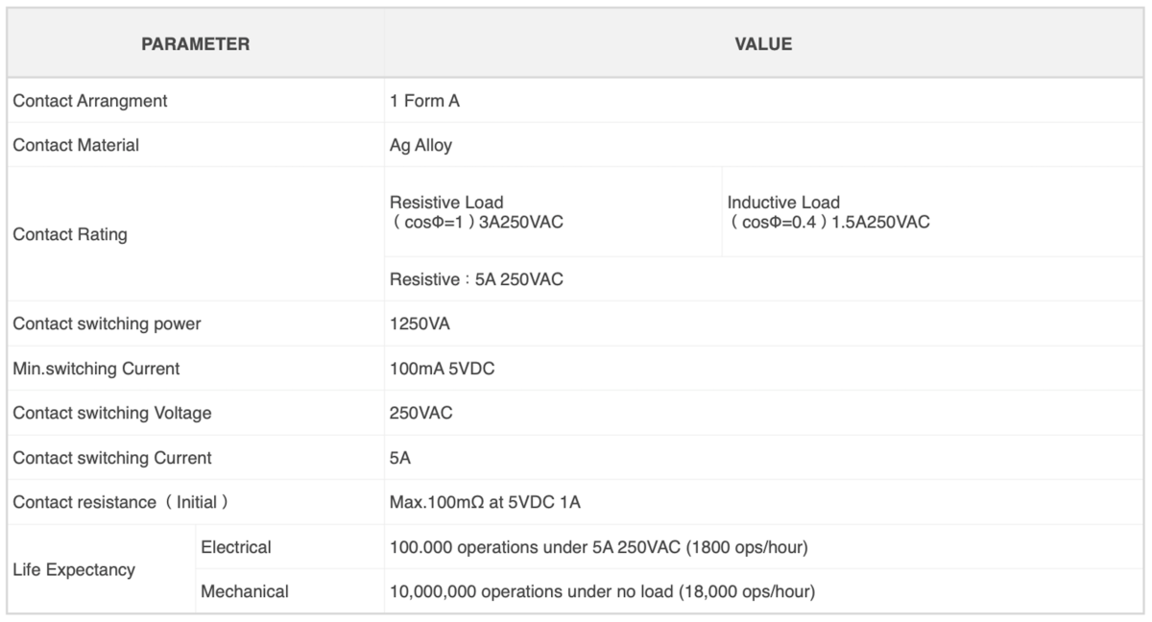Click 'Resistive : 5A 250VAC' text
This screenshot has width=1152, height=622.
[x=476, y=279]
